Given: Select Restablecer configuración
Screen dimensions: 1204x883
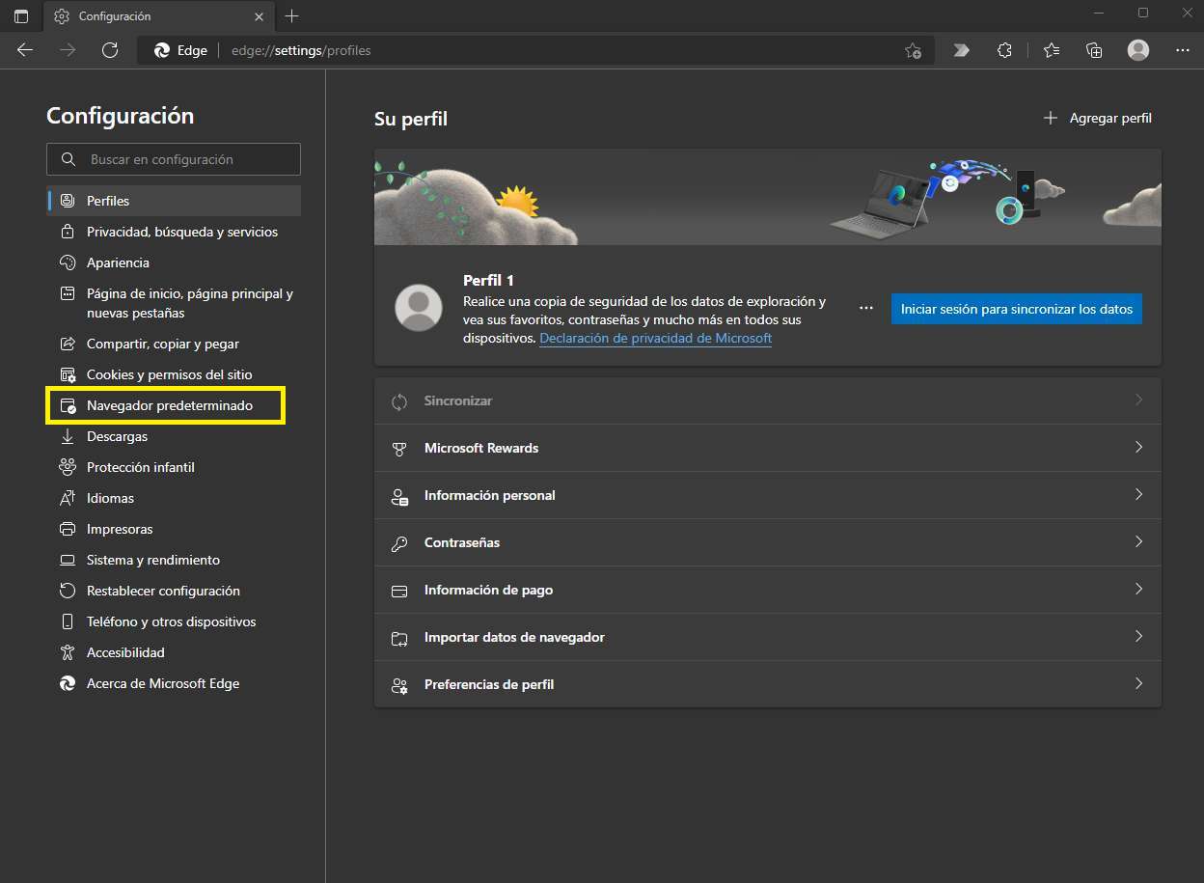Looking at the screenshot, I should (174, 591).
